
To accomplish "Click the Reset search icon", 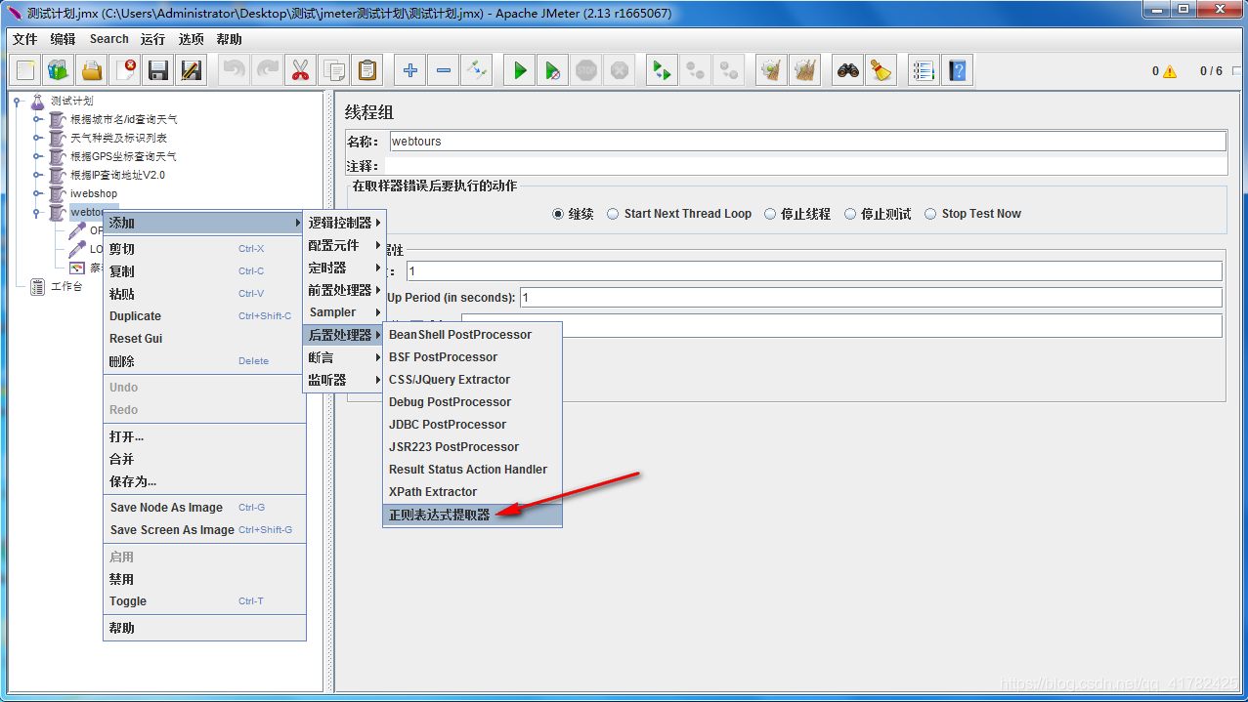I will click(882, 70).
